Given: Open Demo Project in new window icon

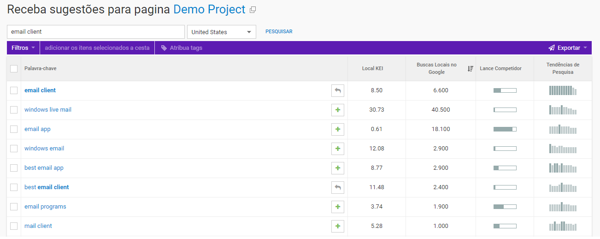Looking at the screenshot, I should click(x=253, y=10).
